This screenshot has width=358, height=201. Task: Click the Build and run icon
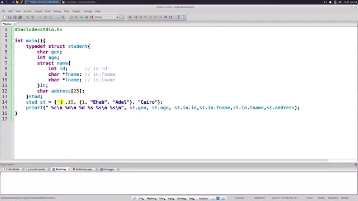81,17
